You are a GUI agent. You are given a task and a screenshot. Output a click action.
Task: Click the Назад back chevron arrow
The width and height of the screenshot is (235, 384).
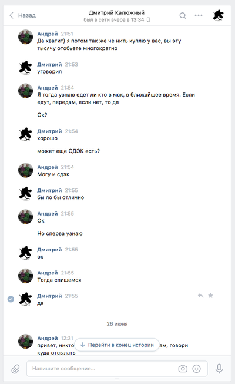pyautogui.click(x=12, y=15)
